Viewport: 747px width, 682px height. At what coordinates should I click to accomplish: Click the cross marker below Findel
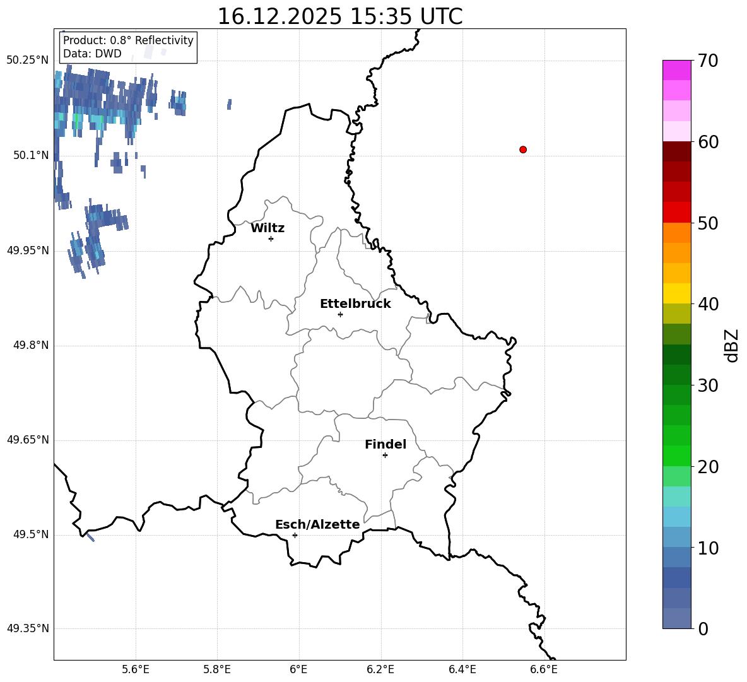385,456
